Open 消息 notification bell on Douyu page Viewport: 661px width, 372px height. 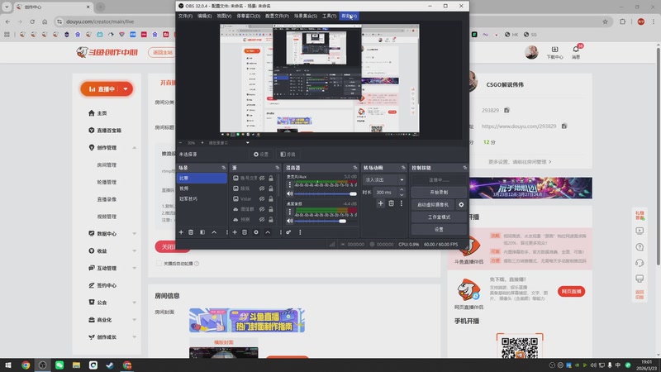pyautogui.click(x=576, y=51)
